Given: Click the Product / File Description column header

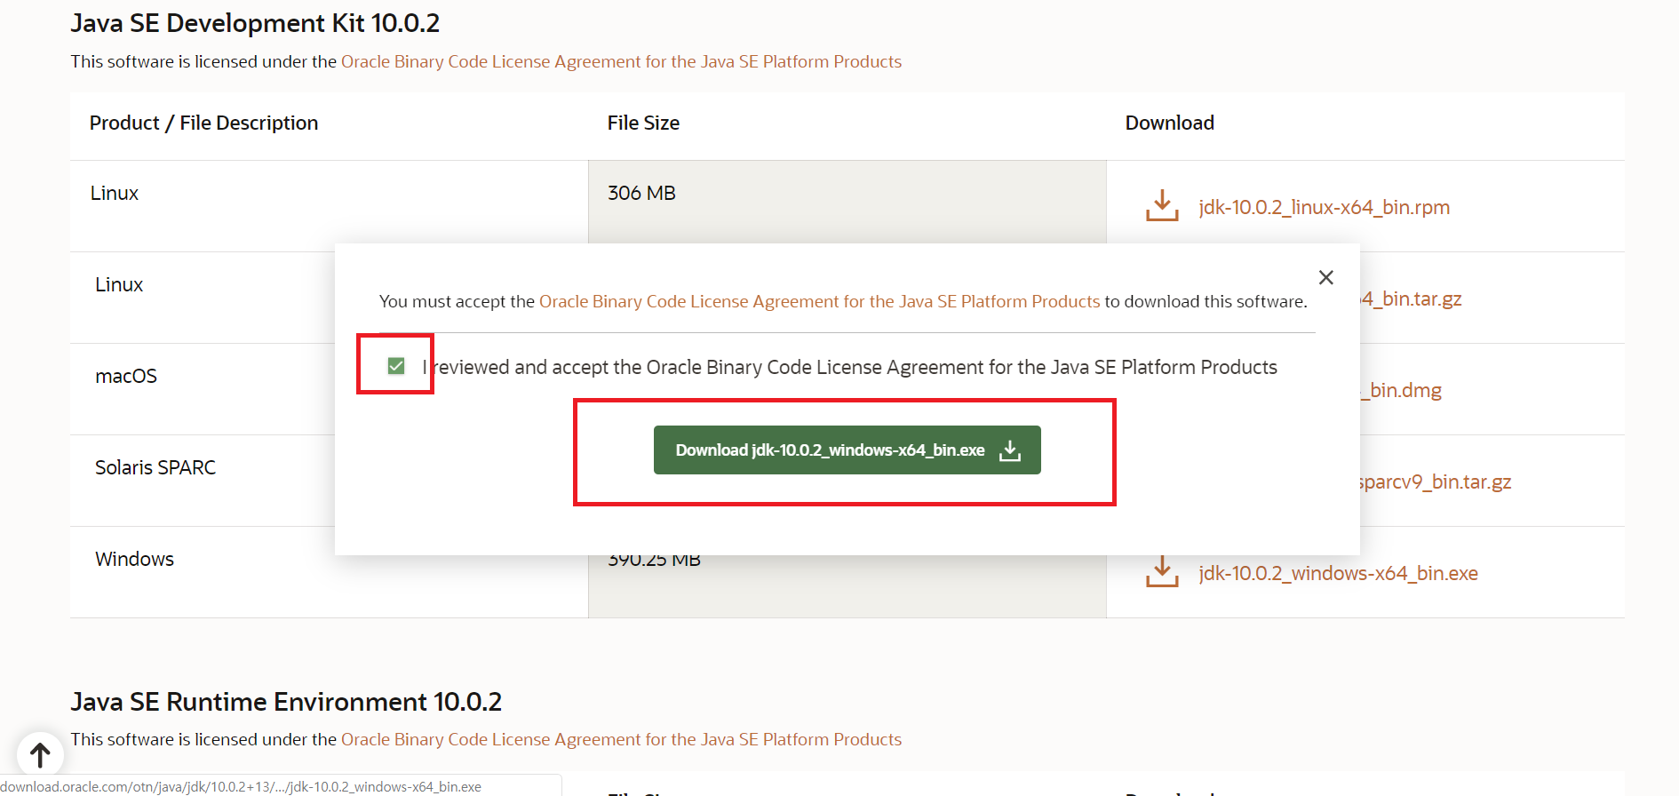Looking at the screenshot, I should coord(203,123).
